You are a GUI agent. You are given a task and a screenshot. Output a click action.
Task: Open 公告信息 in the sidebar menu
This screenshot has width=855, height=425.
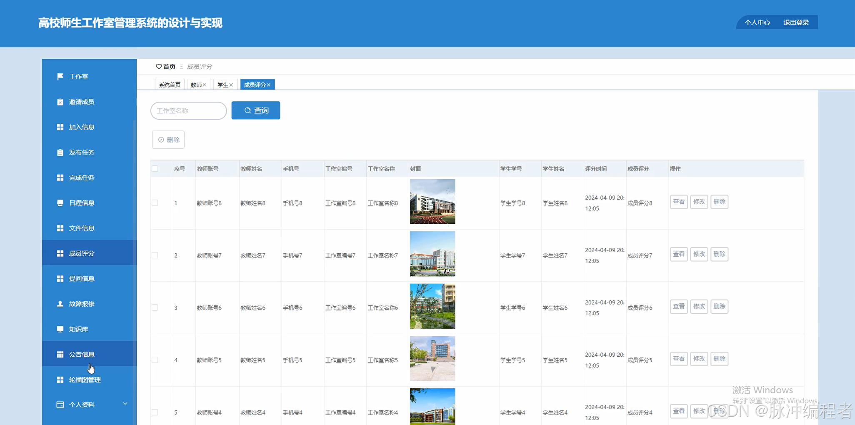click(x=89, y=354)
